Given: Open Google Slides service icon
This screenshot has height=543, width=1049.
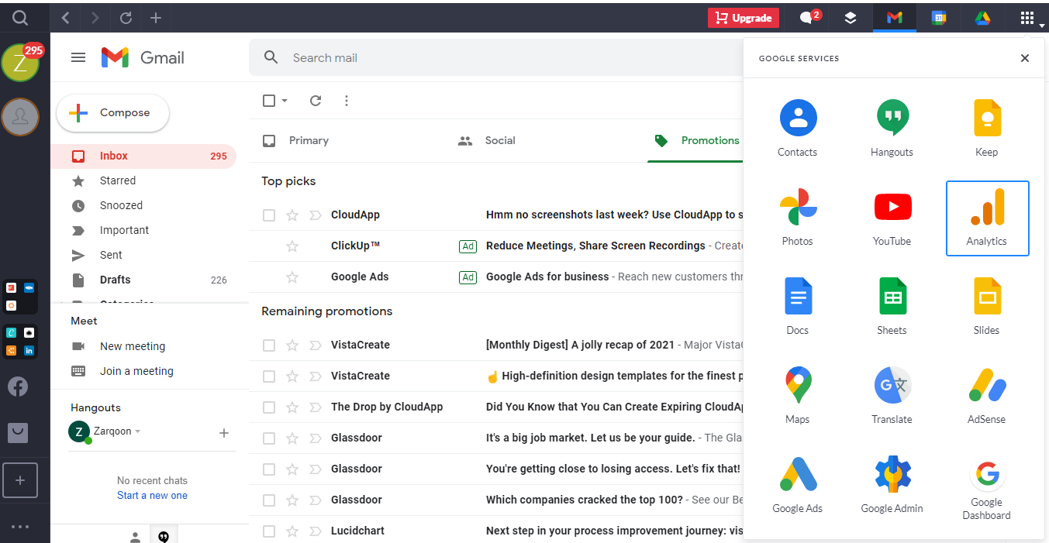Looking at the screenshot, I should 987,307.
